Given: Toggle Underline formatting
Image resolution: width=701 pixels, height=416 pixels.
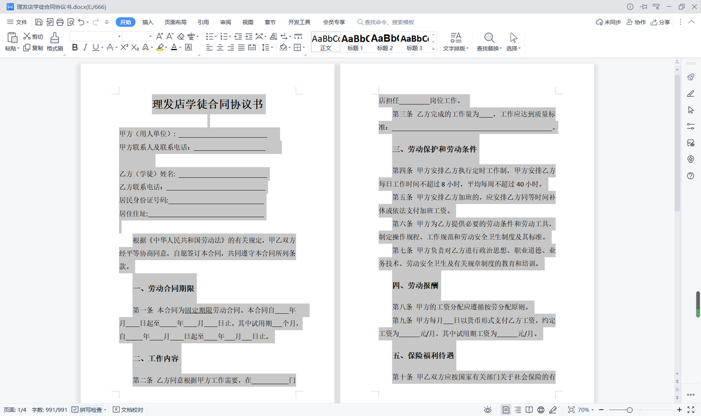Looking at the screenshot, I should pyautogui.click(x=95, y=47).
